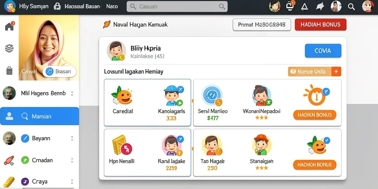Open the notification device icon with badge

pyautogui.click(x=290, y=6)
